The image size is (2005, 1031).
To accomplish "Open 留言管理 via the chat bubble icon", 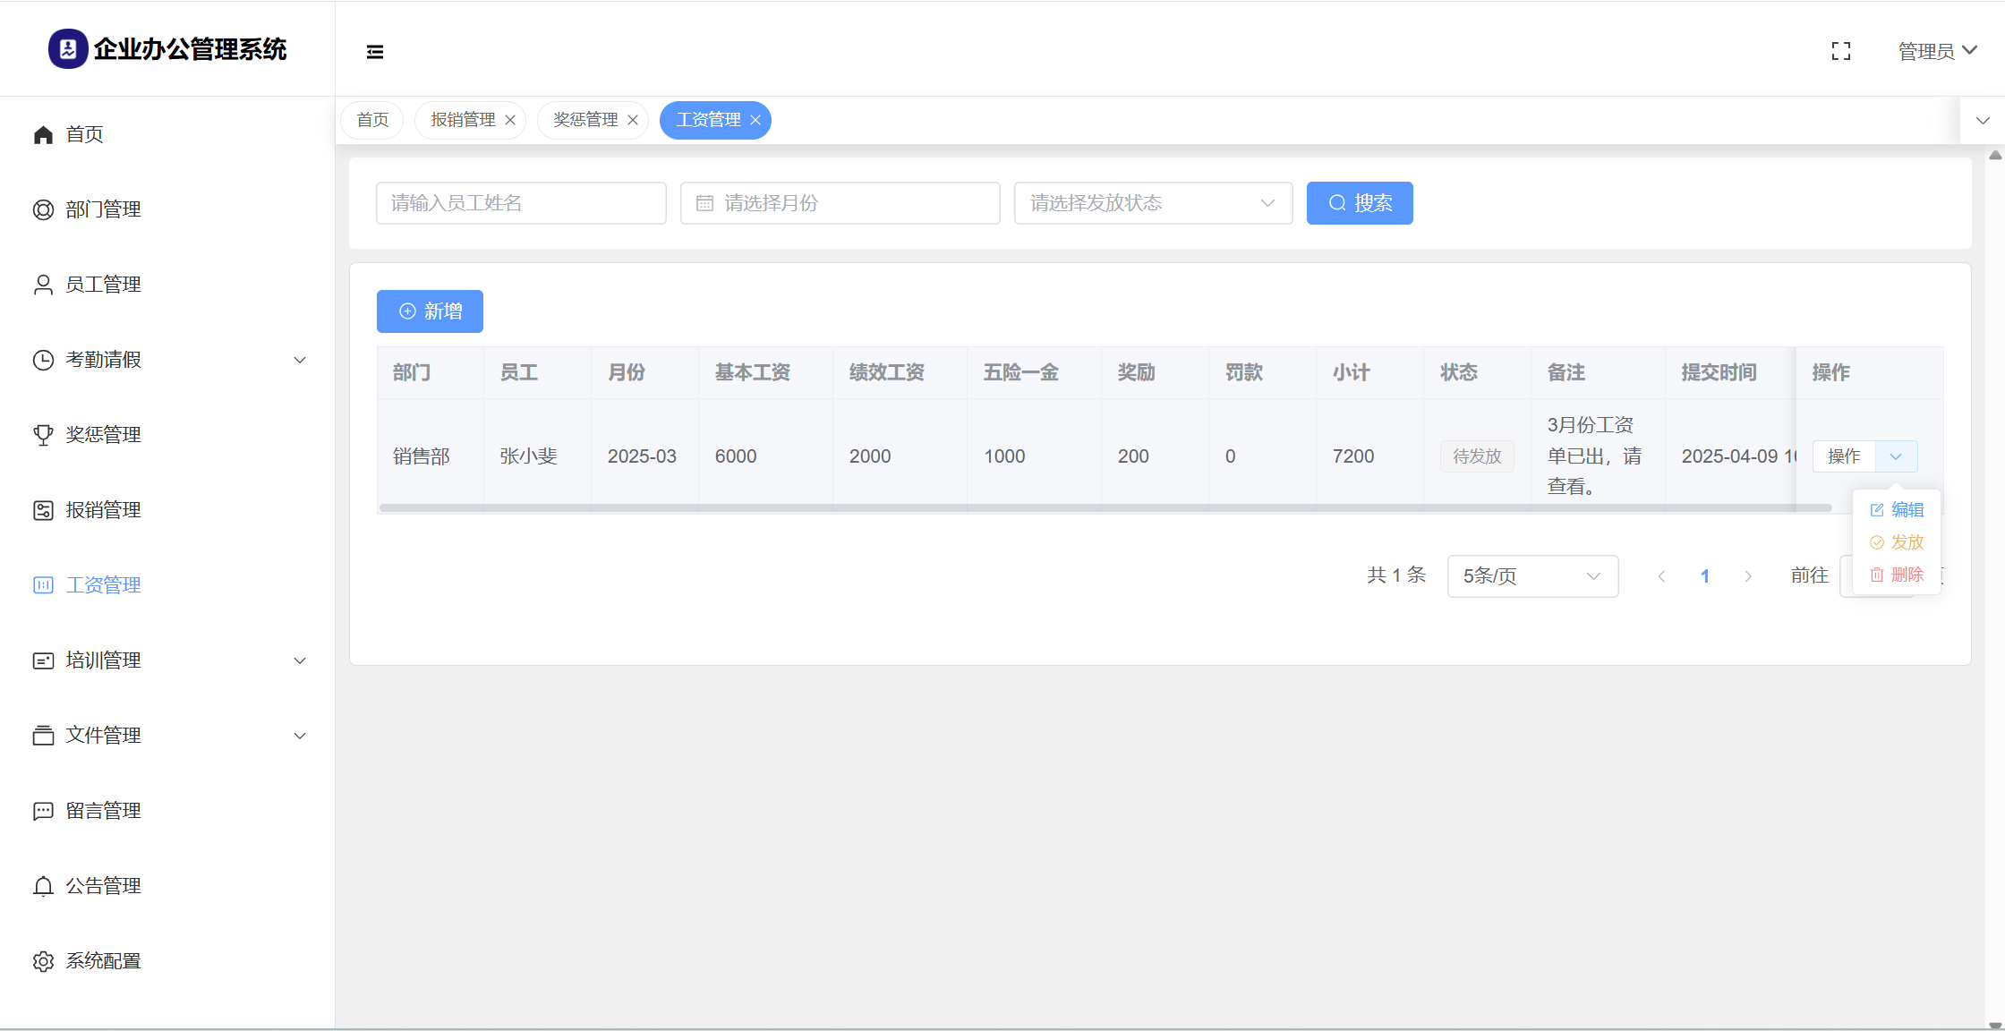I will pyautogui.click(x=43, y=811).
